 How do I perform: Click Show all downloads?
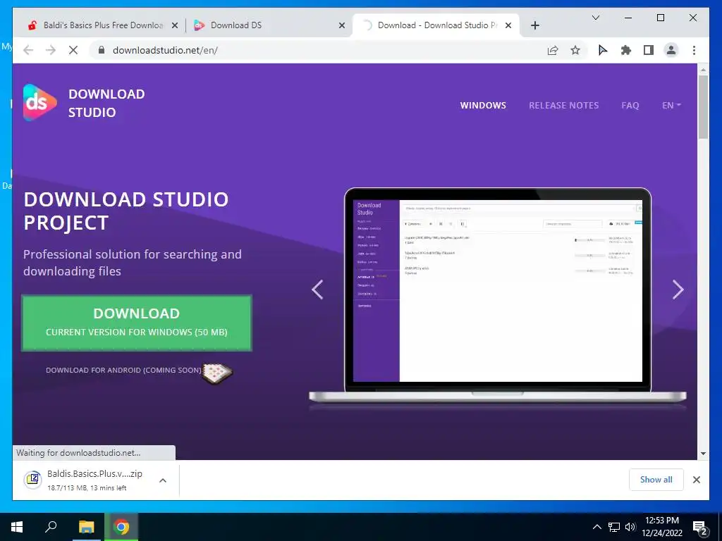click(656, 480)
